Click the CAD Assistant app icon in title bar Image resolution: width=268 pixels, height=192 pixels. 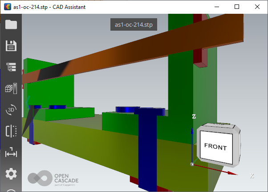(7, 7)
